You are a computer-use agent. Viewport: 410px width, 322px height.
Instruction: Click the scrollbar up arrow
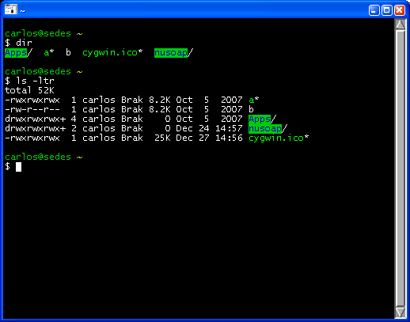point(400,25)
